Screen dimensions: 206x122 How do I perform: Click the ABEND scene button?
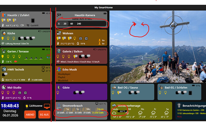(x=30, y=115)
